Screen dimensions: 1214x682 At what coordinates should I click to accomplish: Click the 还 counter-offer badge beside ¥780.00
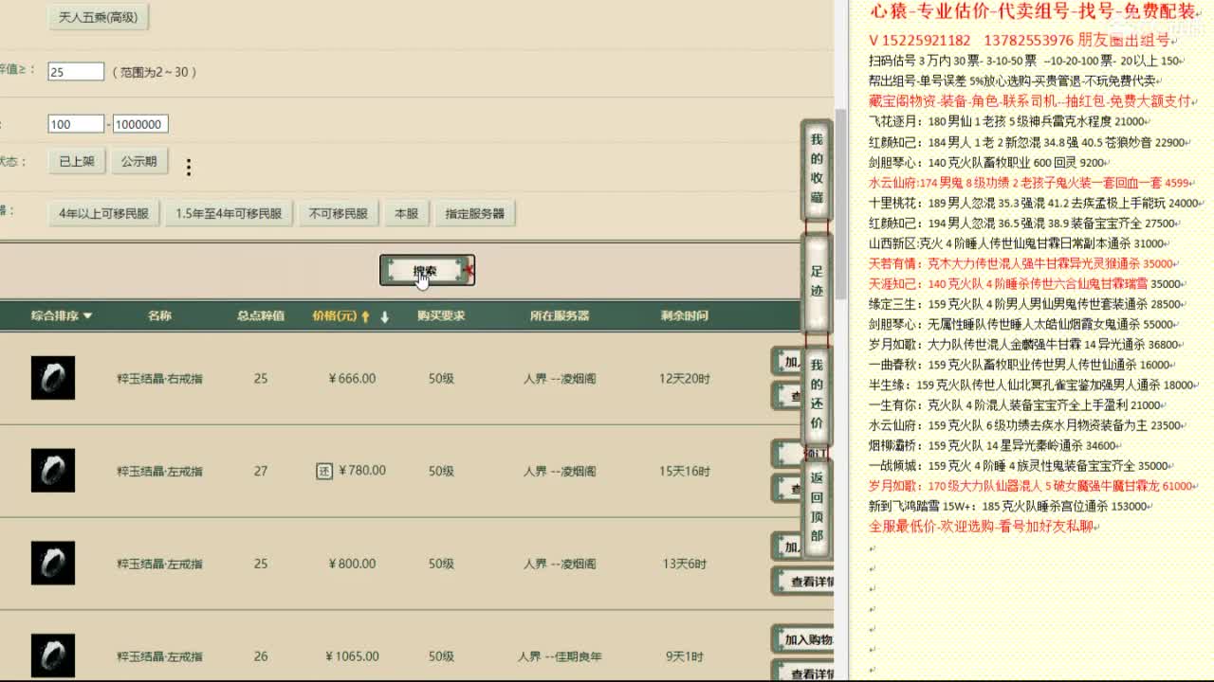tap(324, 471)
